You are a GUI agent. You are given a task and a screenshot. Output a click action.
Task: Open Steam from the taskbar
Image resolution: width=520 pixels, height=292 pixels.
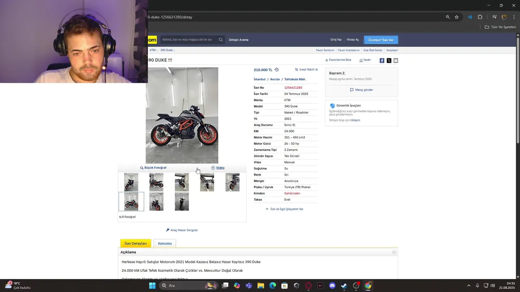(x=344, y=286)
